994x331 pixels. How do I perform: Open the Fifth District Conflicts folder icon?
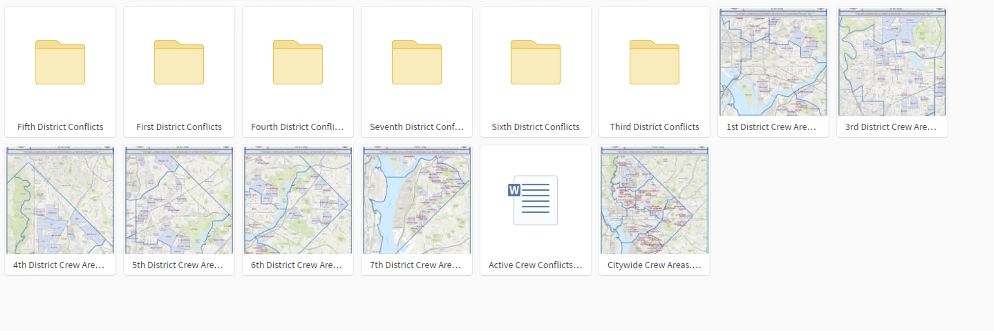(x=60, y=63)
